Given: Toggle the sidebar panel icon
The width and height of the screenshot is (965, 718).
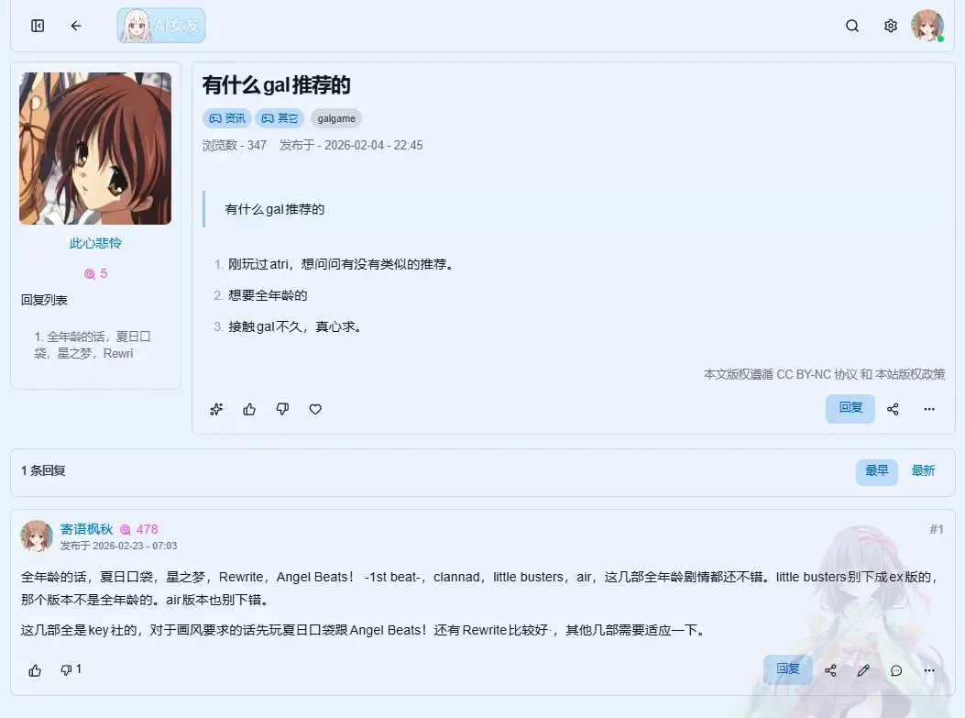Looking at the screenshot, I should [38, 26].
